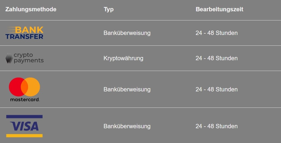This screenshot has width=281, height=143.
Task: Click the blue stripe atop the Visa logo
Action: (24, 117)
